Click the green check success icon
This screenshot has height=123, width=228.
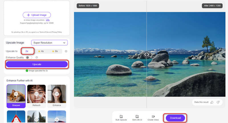tap(27, 71)
